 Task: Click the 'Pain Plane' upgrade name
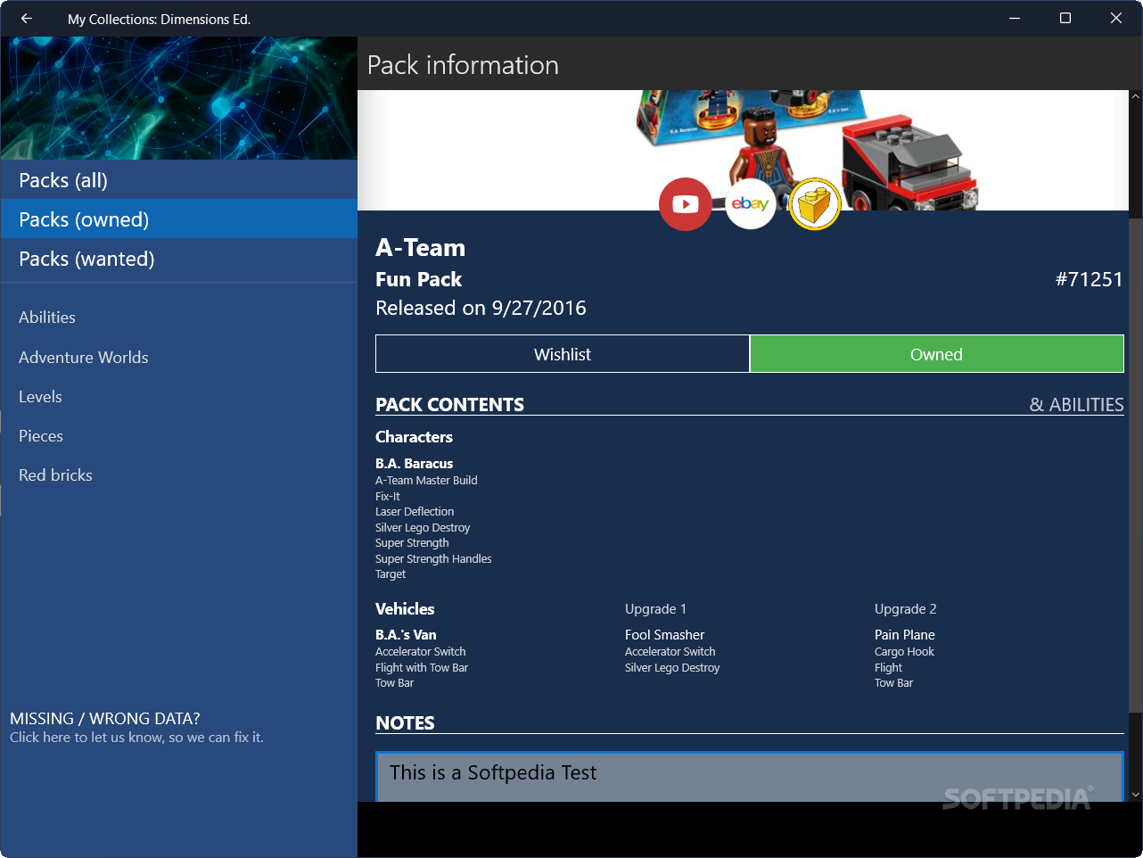[x=905, y=635]
